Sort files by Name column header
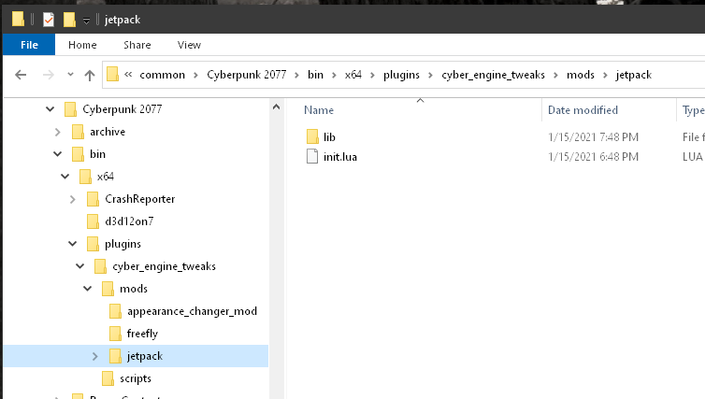The image size is (705, 399). point(320,110)
